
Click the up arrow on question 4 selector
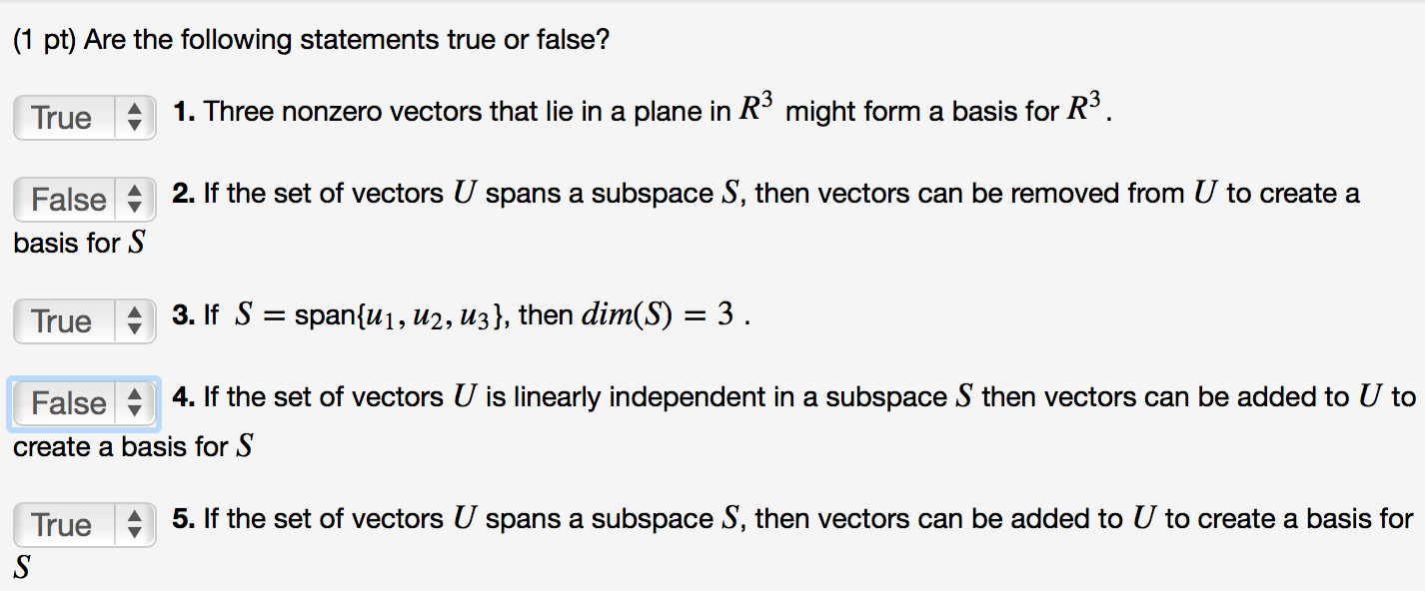coord(137,397)
